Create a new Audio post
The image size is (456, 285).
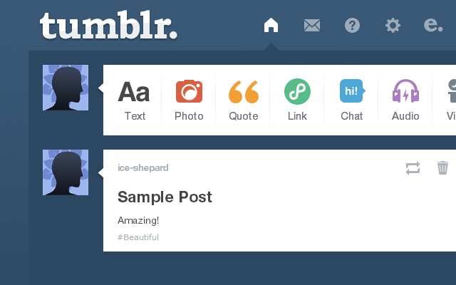pyautogui.click(x=405, y=100)
